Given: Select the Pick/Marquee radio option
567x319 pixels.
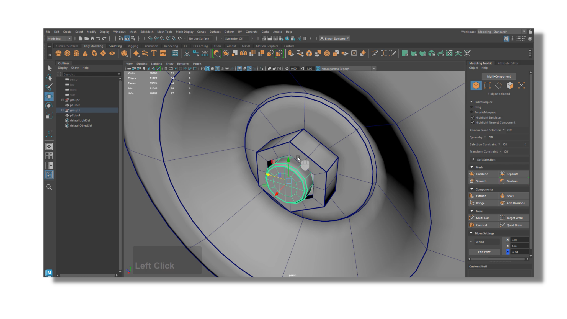Looking at the screenshot, I should coord(471,102).
